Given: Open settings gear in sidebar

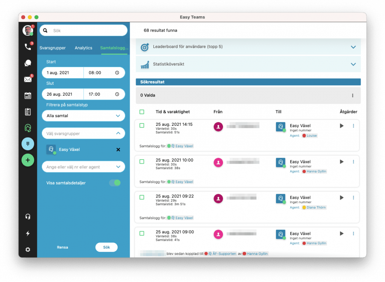Looking at the screenshot, I should tap(28, 250).
